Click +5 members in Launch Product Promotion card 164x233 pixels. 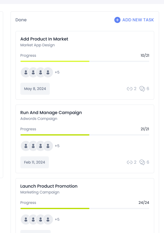57,219
